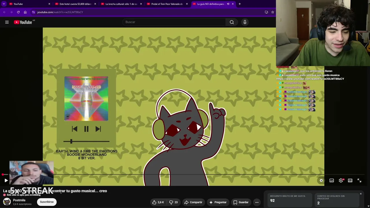Subscribe with the Suscribirse button

pos(47,202)
